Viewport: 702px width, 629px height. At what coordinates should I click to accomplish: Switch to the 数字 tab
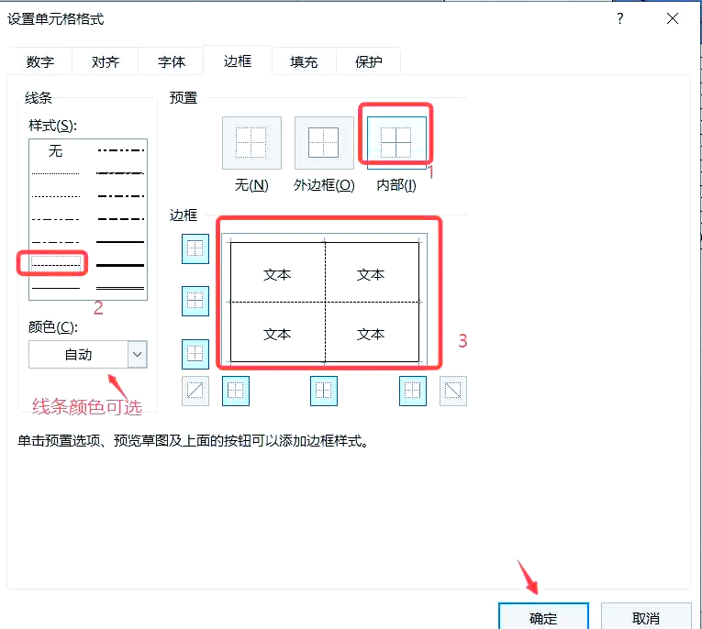pyautogui.click(x=39, y=61)
